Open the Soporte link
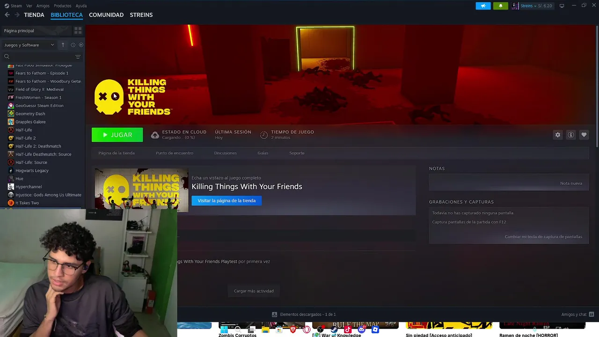599x337 pixels. point(297,153)
